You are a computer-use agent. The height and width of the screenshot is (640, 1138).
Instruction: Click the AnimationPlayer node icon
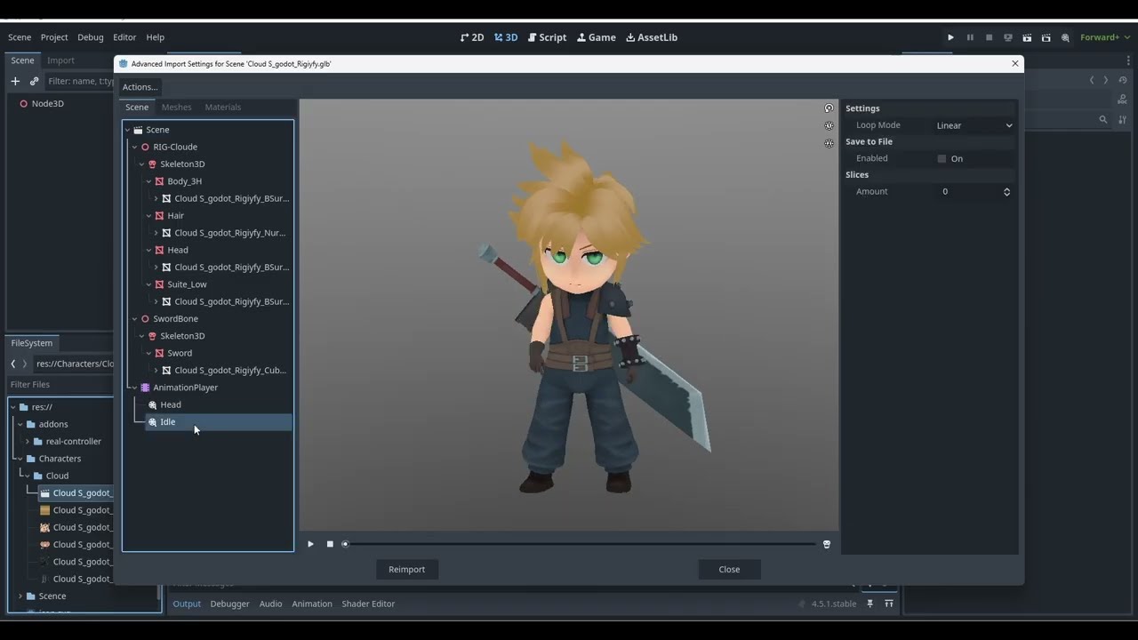tap(145, 388)
